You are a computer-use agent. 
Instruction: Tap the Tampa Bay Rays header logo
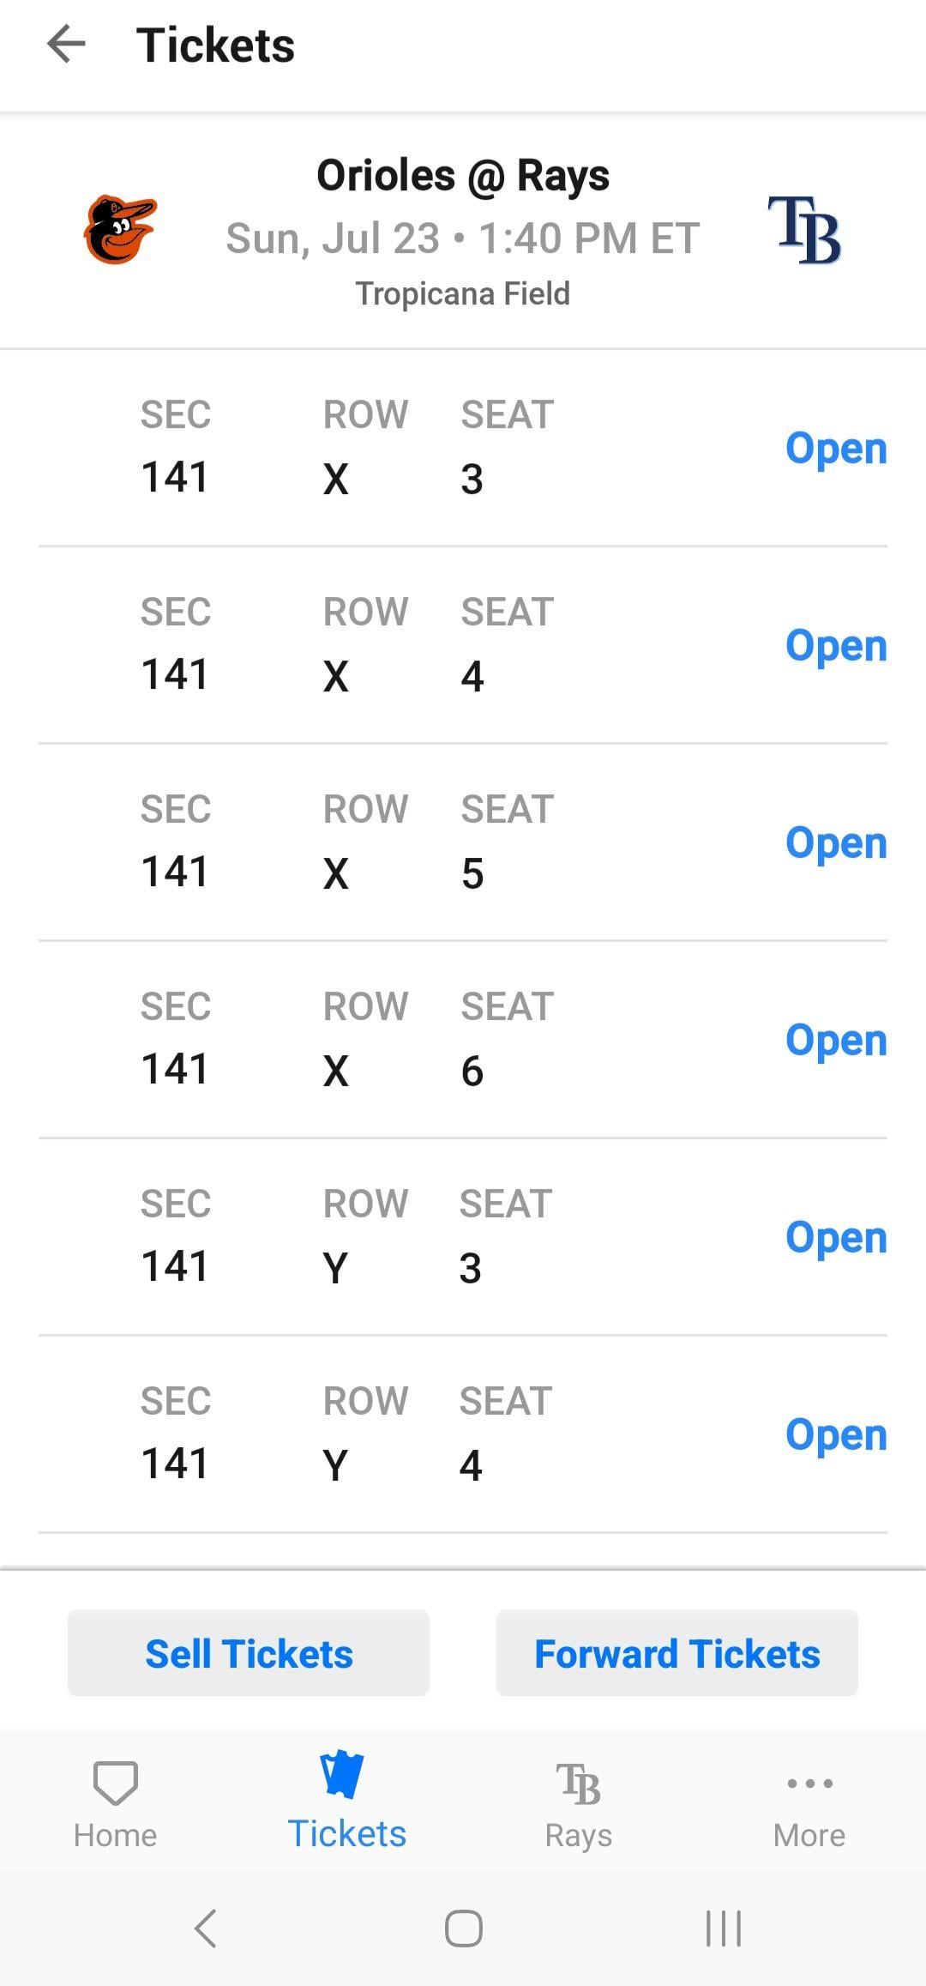[x=804, y=230]
